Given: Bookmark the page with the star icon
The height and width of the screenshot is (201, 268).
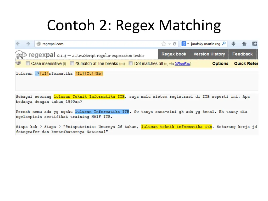Looking at the screenshot, I should [164, 44].
